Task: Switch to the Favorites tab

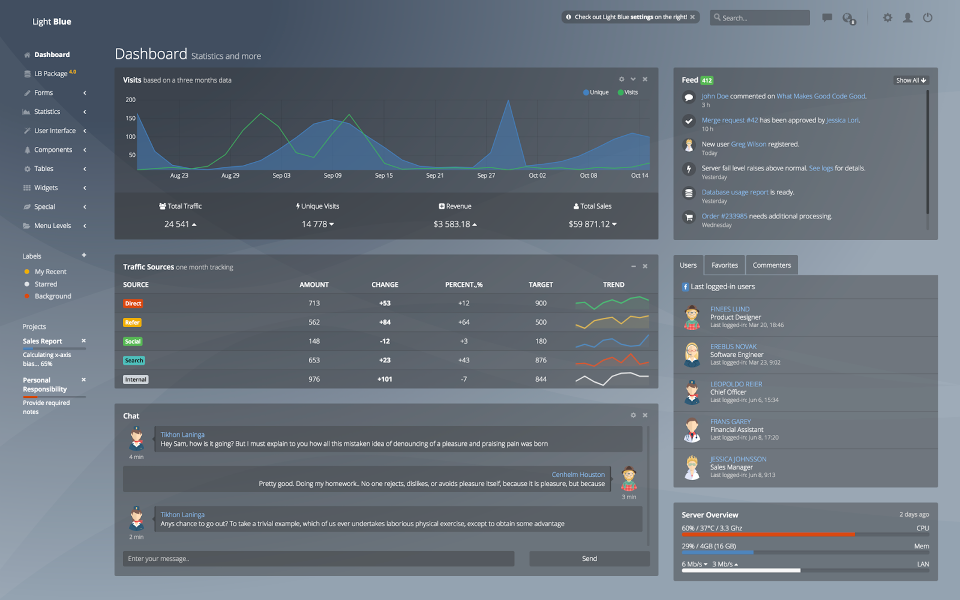Action: click(x=724, y=265)
